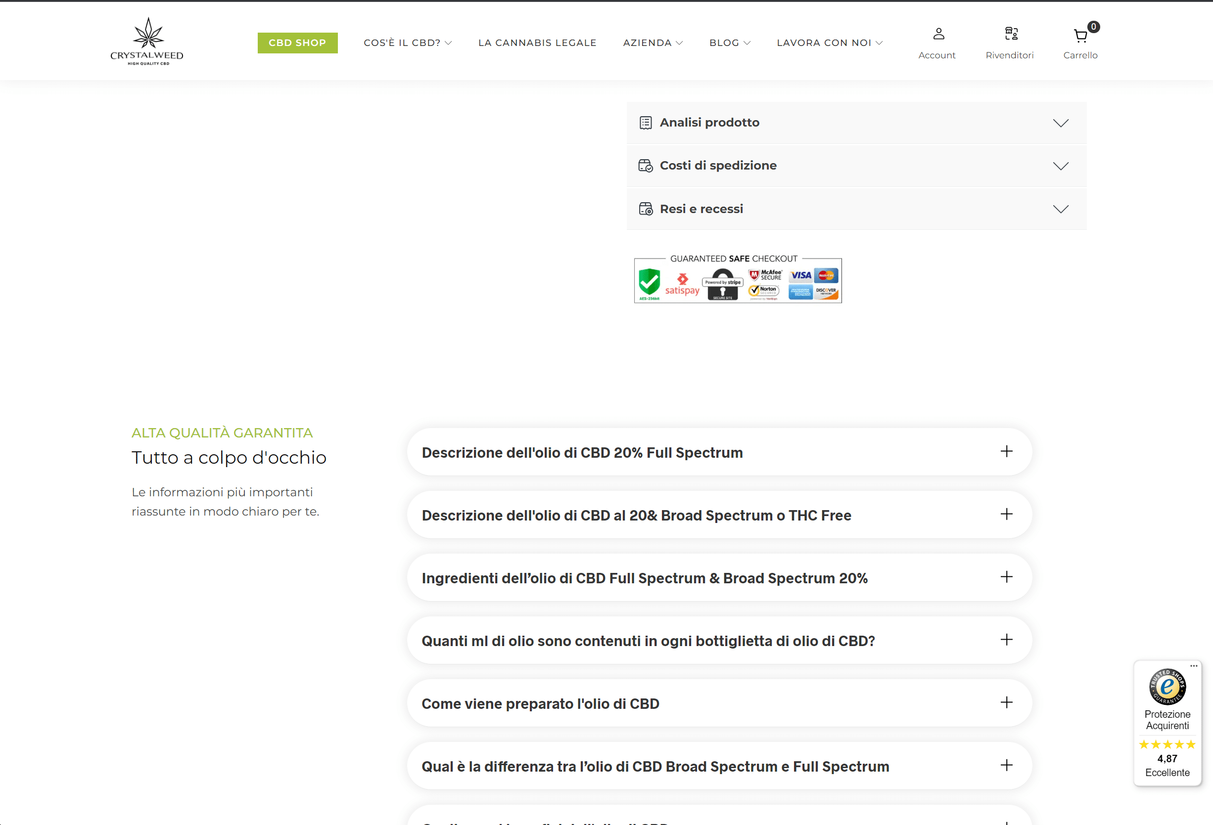This screenshot has width=1213, height=825.
Task: Open the Carrello shopping cart icon
Action: pos(1080,36)
